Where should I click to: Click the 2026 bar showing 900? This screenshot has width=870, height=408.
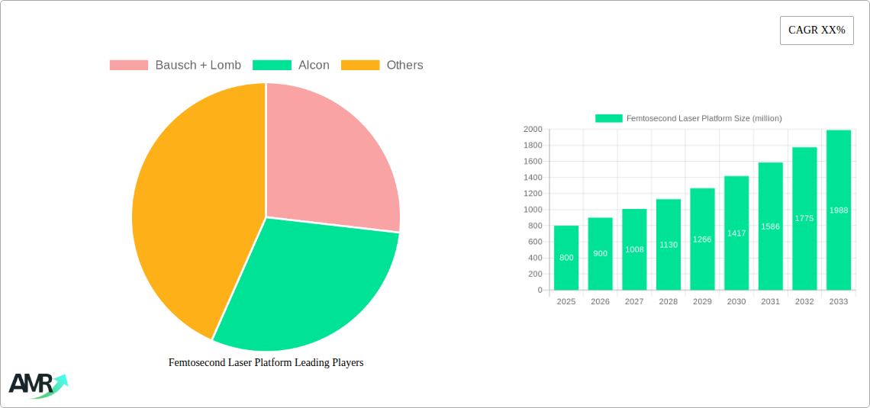pos(600,254)
